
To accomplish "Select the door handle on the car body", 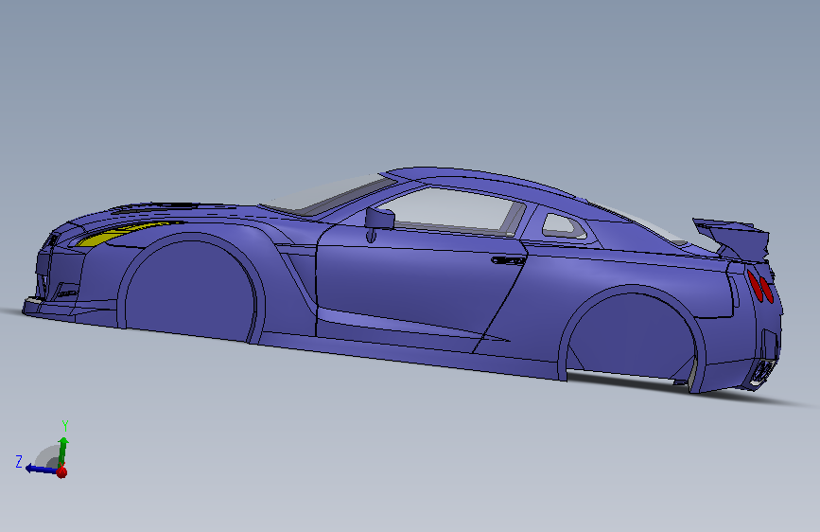I will 508,259.
